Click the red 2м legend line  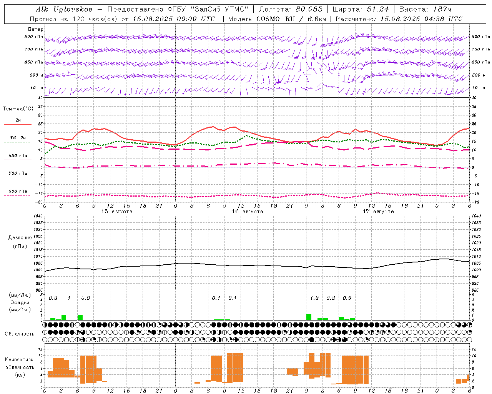[18, 125]
